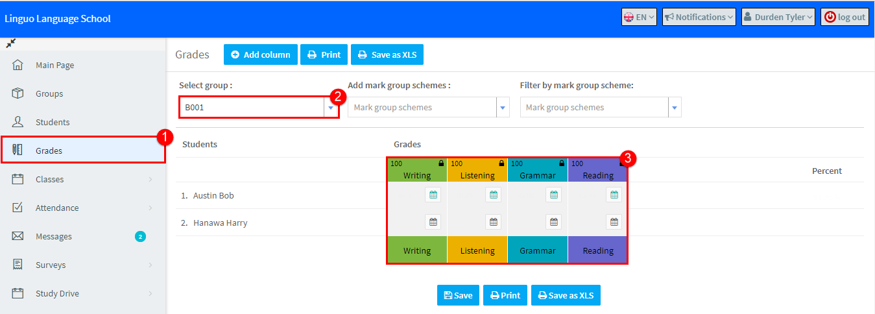Toggle the lock on the Listening column header
This screenshot has height=314, width=875.
click(x=501, y=163)
